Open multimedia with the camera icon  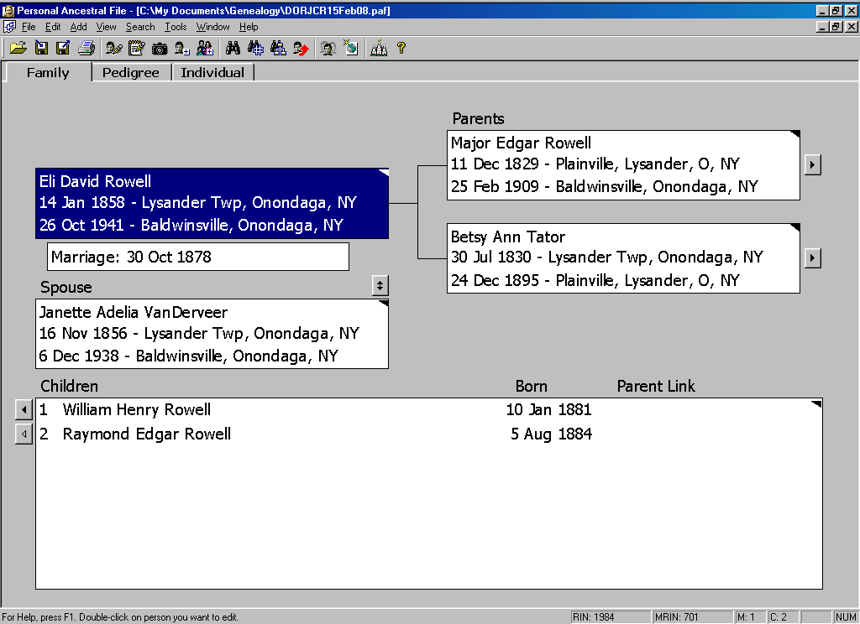pos(159,49)
